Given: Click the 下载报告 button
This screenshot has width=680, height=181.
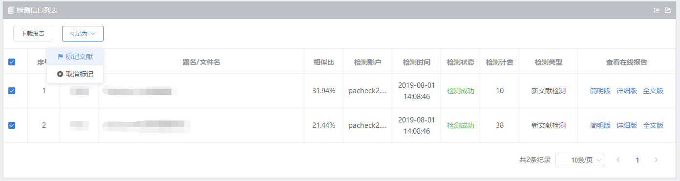Looking at the screenshot, I should click(x=33, y=34).
